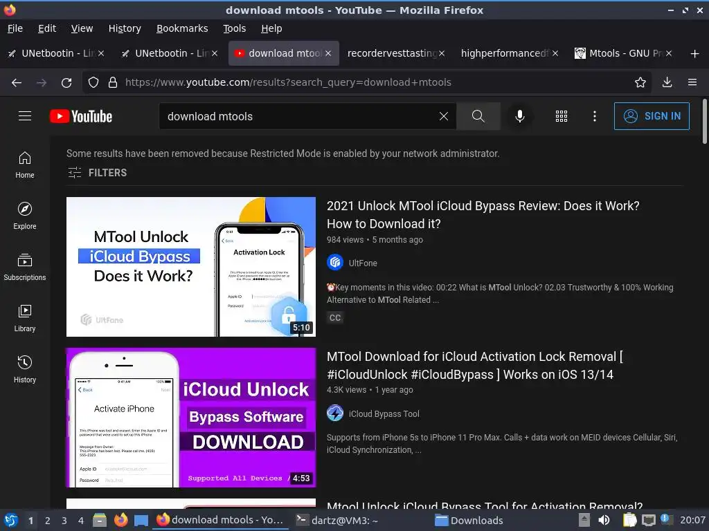Open the Tools menu
This screenshot has width=709, height=531.
[x=234, y=28]
